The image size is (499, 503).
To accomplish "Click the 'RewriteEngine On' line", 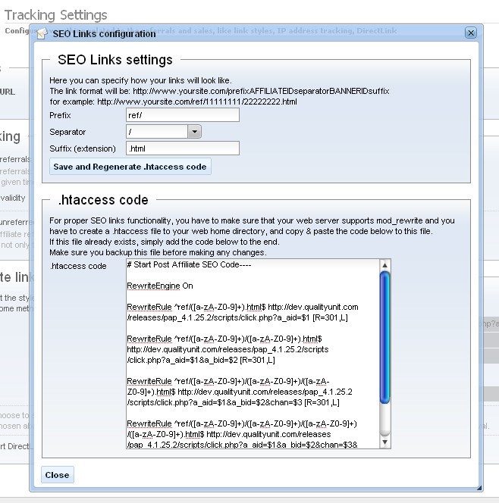I will pos(160,286).
